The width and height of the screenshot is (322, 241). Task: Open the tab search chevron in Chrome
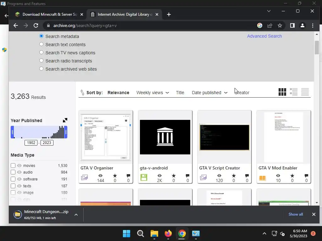tap(269, 11)
